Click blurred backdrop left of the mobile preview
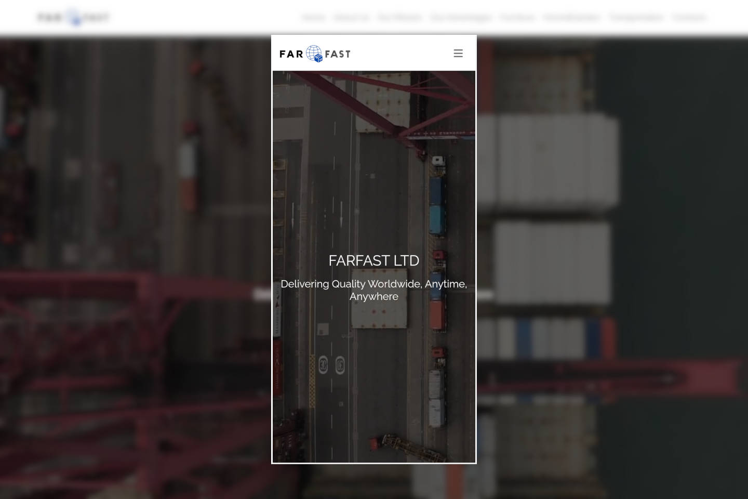748x499 pixels. pyautogui.click(x=135, y=260)
